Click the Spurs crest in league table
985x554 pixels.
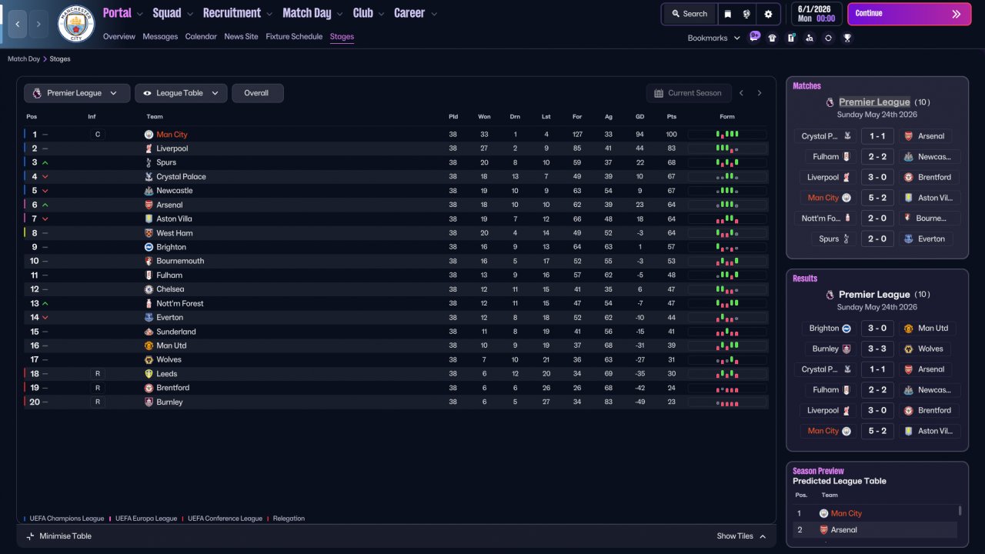(x=149, y=162)
